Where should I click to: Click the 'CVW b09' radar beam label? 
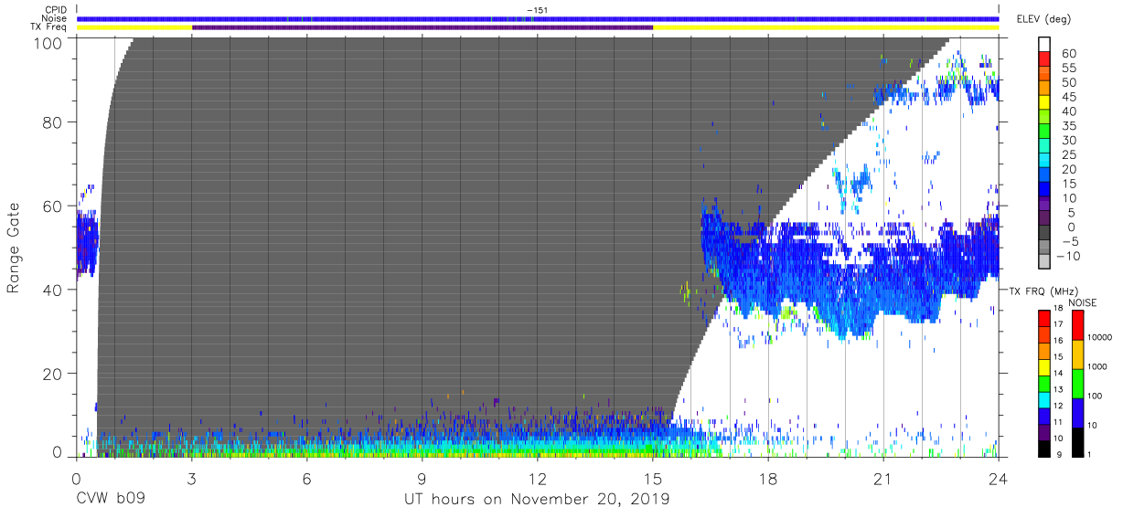(x=110, y=500)
